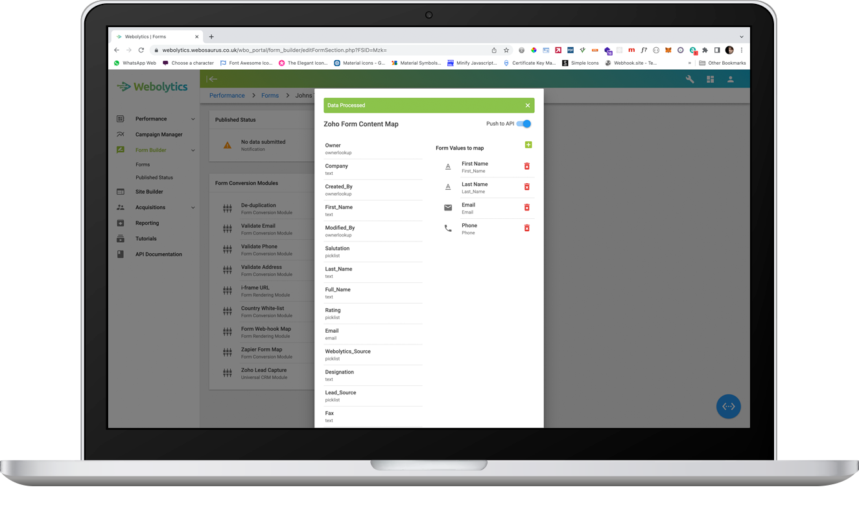Screen dimensions: 859x505
Task: Expand the Acquisitions sidebar section
Action: (x=193, y=207)
